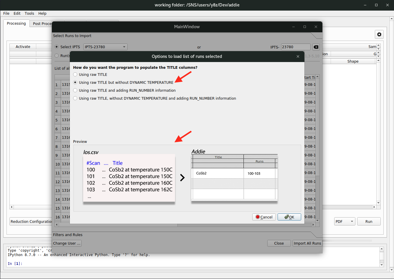
Task: Click OK to confirm title option
Action: click(289, 217)
